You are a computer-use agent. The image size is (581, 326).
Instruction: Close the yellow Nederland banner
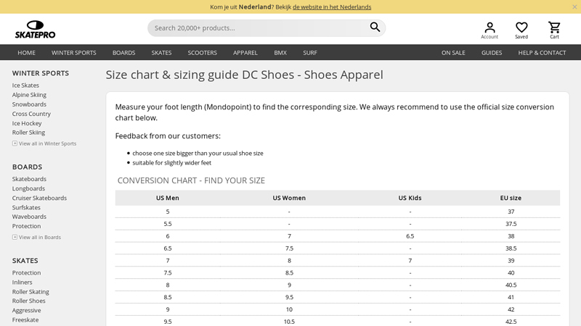pyautogui.click(x=574, y=7)
